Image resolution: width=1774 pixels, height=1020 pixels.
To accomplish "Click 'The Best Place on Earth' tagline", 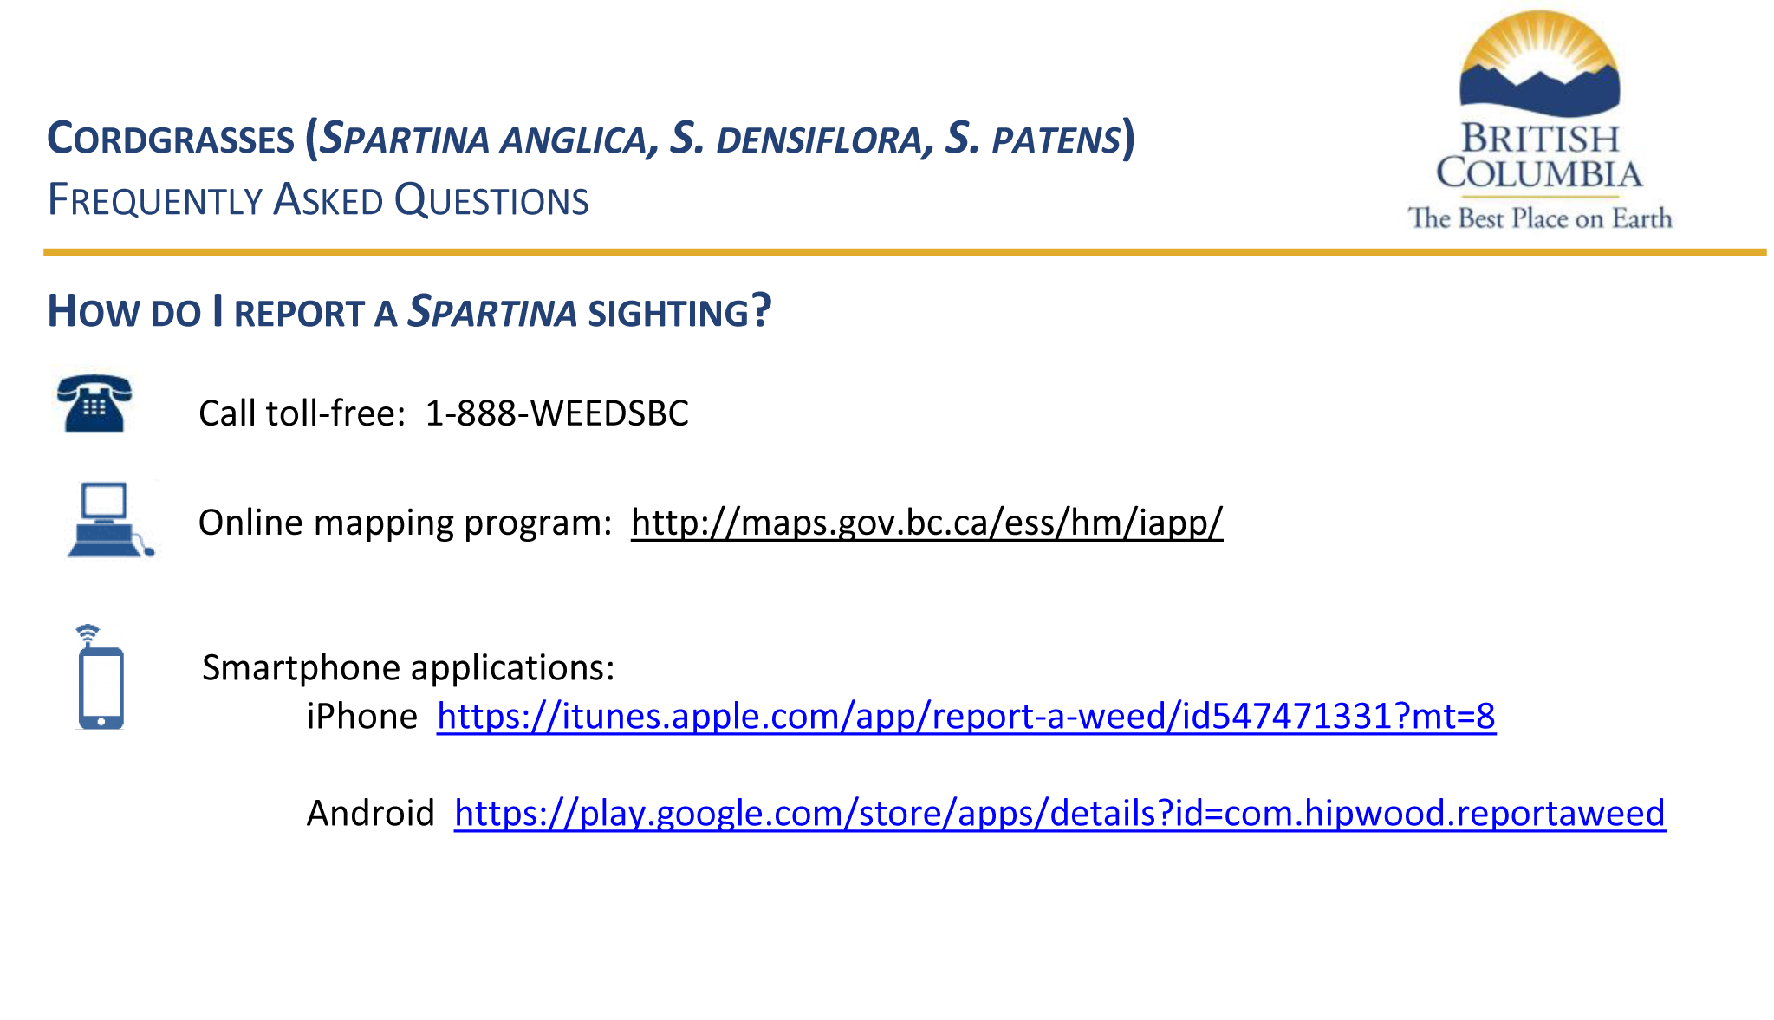I will point(1539,218).
